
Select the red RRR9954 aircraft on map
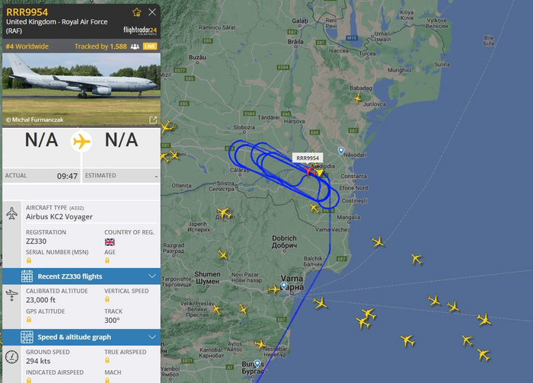point(309,171)
